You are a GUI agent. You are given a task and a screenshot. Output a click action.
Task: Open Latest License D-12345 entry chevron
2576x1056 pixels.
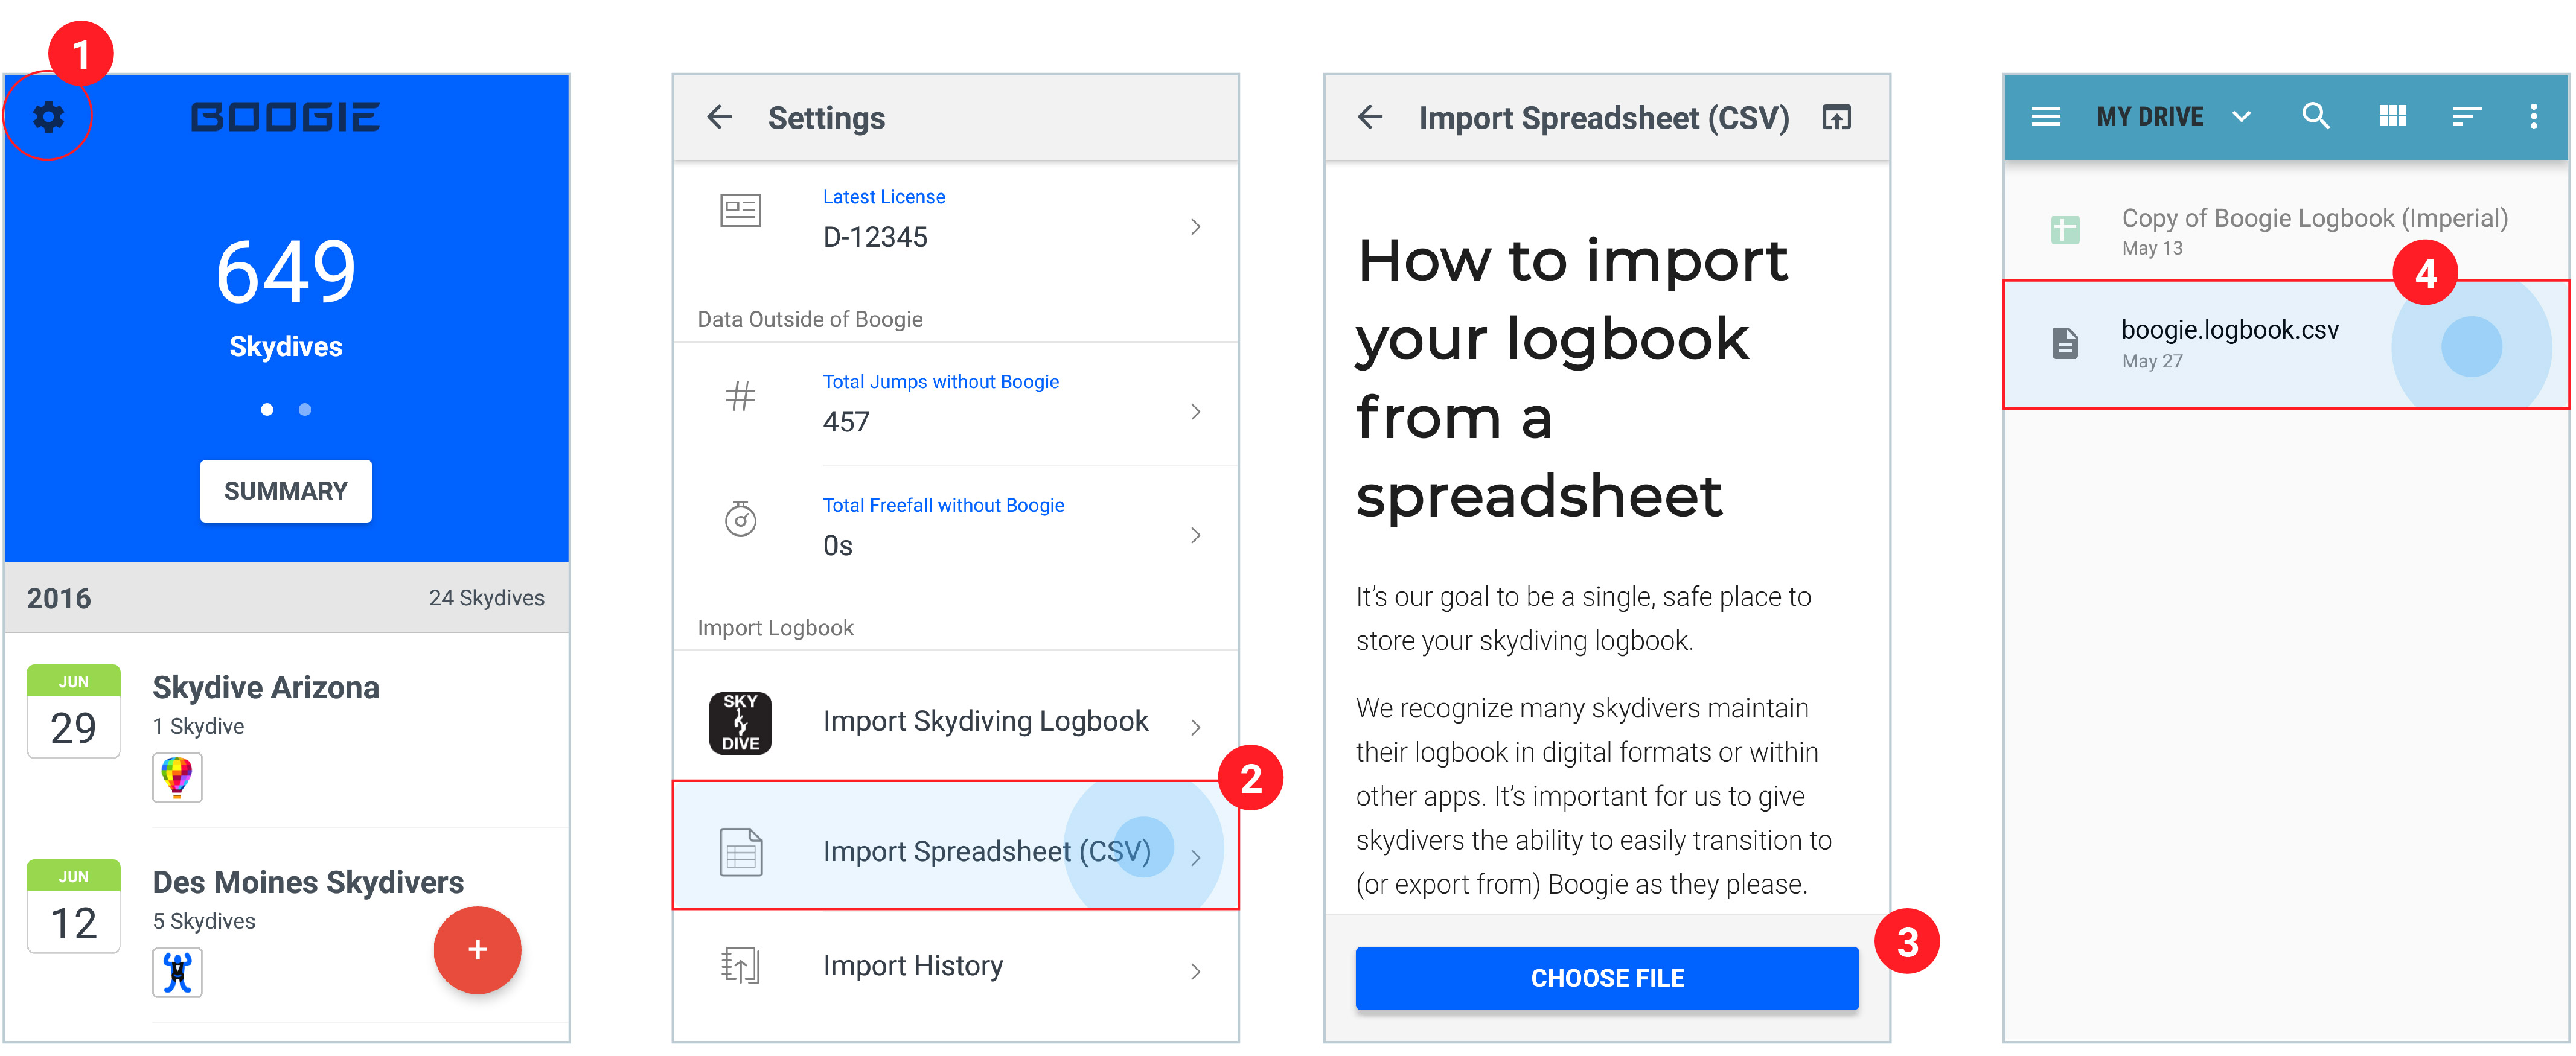[1195, 227]
